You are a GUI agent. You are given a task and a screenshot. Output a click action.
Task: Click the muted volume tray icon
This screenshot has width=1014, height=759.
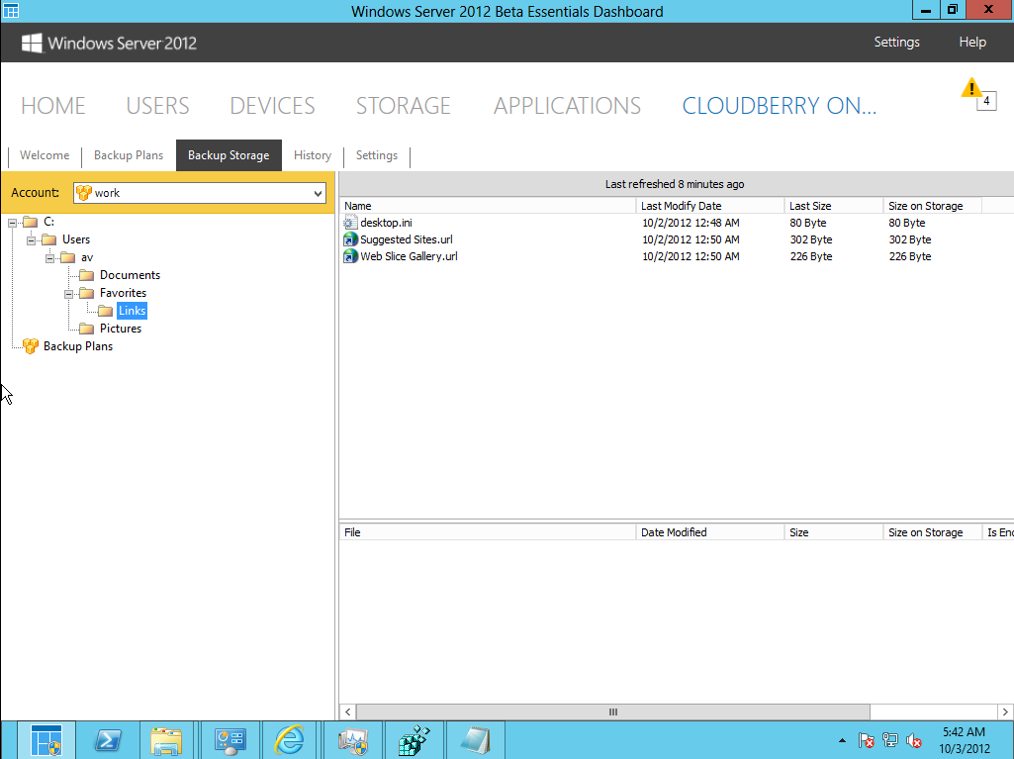tap(914, 740)
